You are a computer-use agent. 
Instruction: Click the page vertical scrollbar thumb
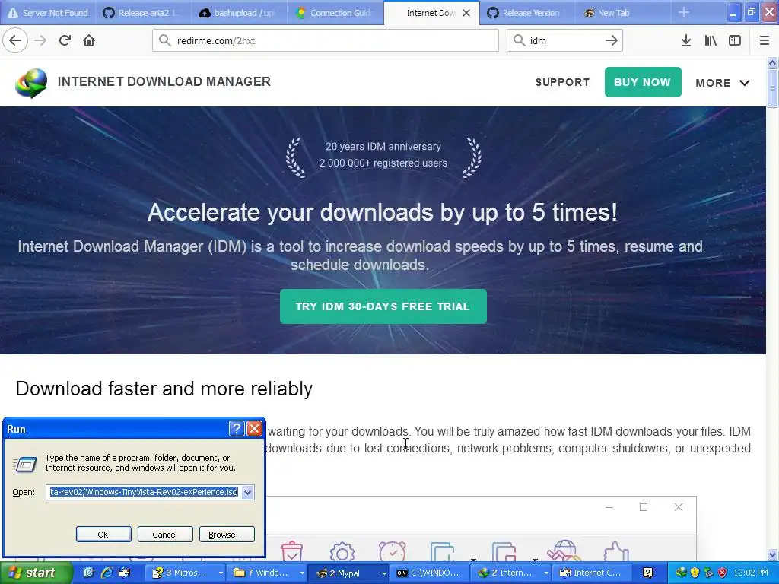772,88
